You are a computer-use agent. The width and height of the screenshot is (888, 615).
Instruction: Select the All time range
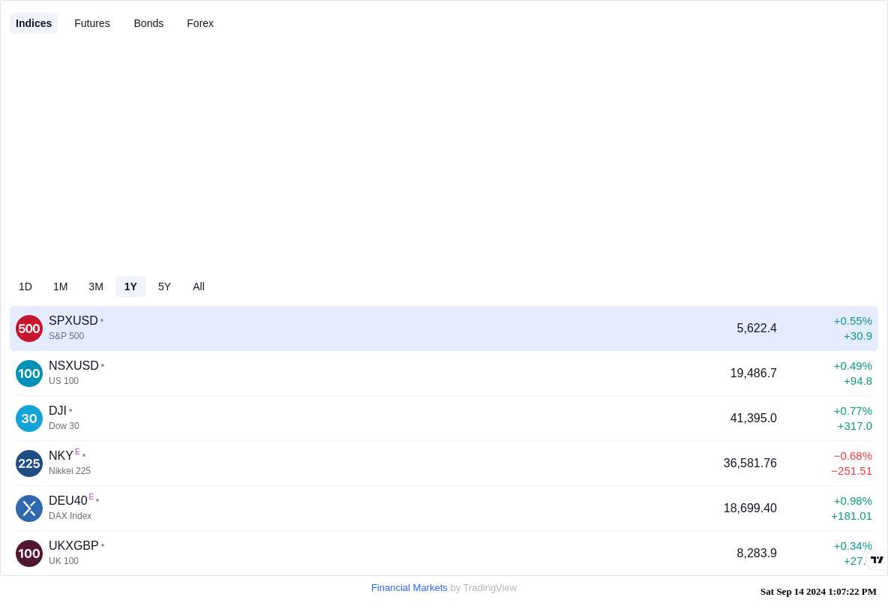coord(199,286)
